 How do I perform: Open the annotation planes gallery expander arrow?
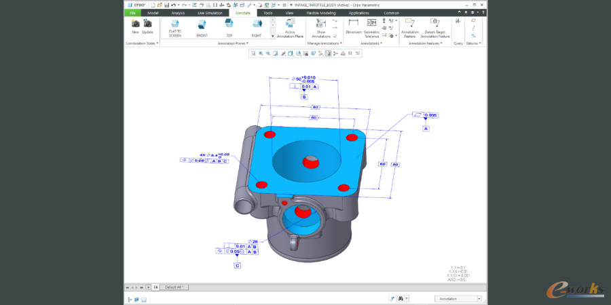pos(273,35)
